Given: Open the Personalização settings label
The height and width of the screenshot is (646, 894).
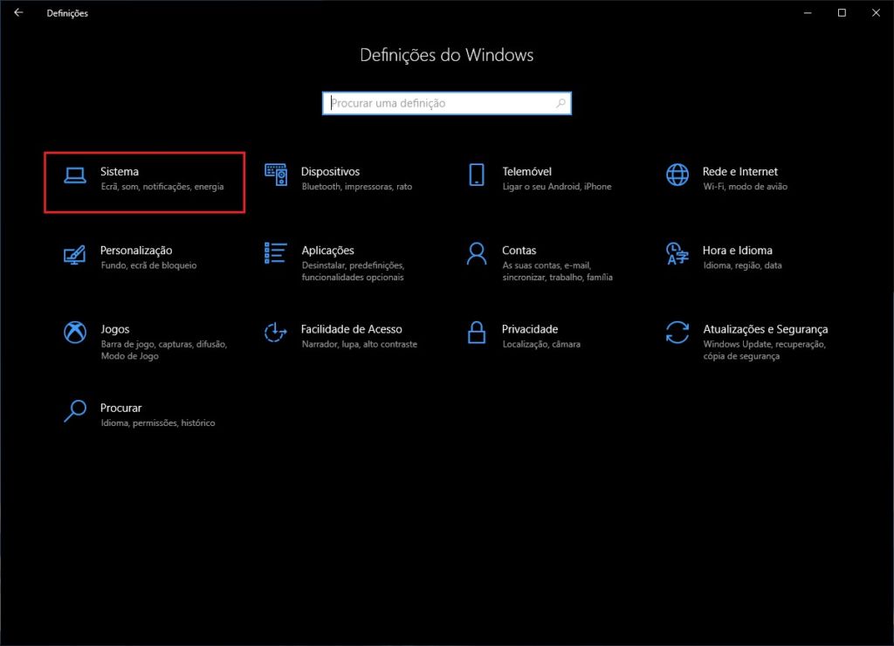Looking at the screenshot, I should [x=136, y=251].
